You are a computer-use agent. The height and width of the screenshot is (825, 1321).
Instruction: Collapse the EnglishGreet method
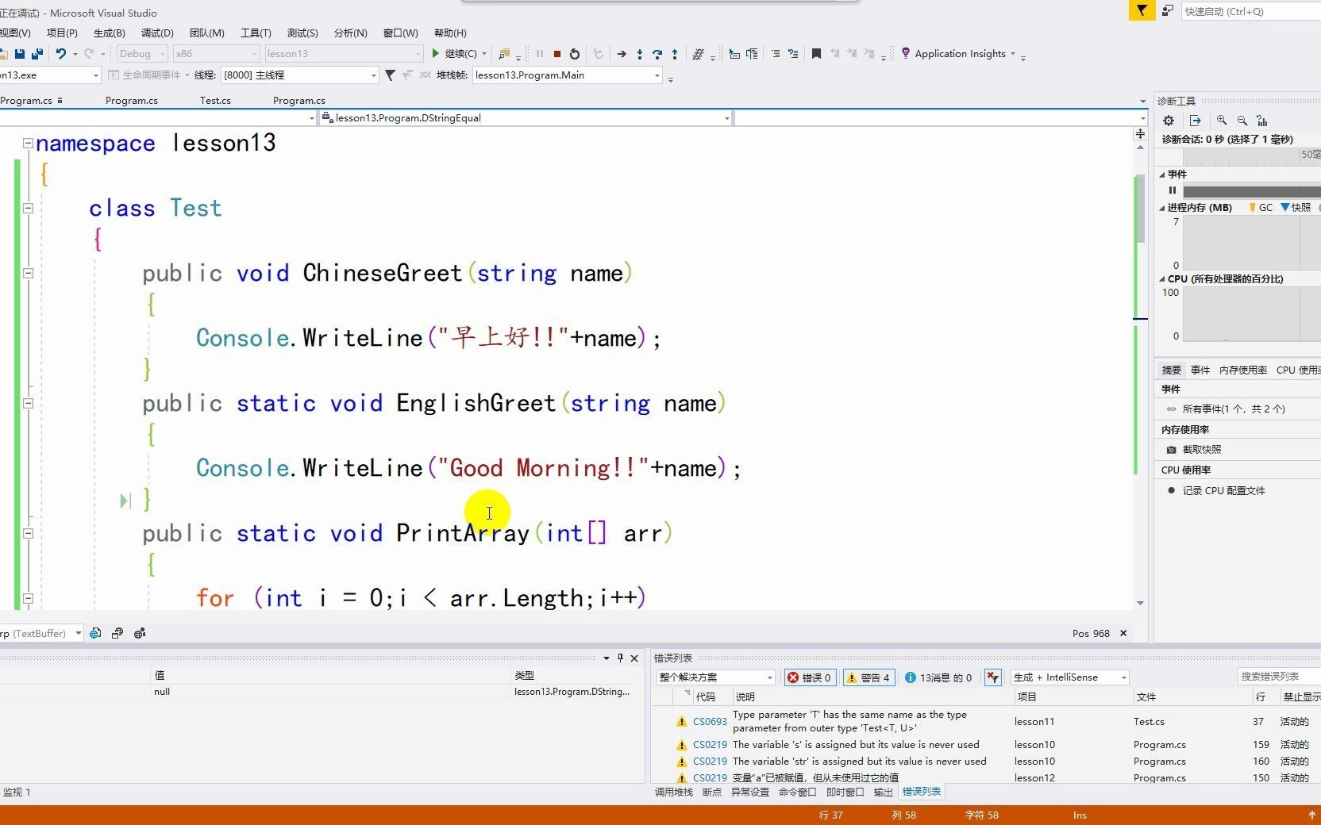point(28,404)
